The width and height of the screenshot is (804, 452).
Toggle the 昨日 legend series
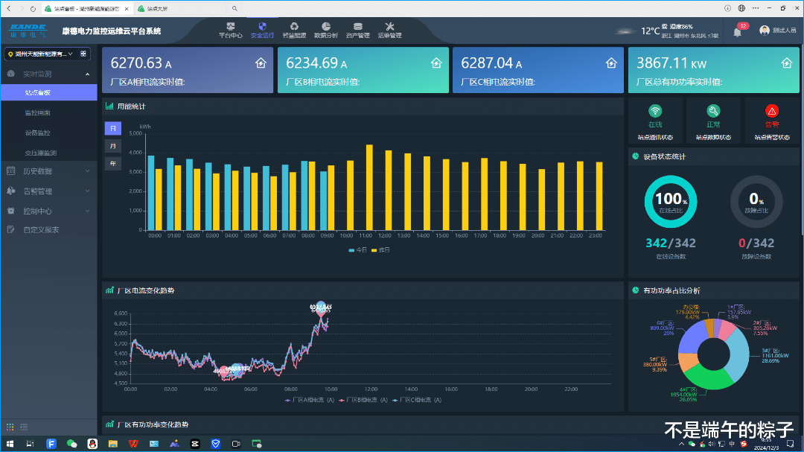pos(380,250)
